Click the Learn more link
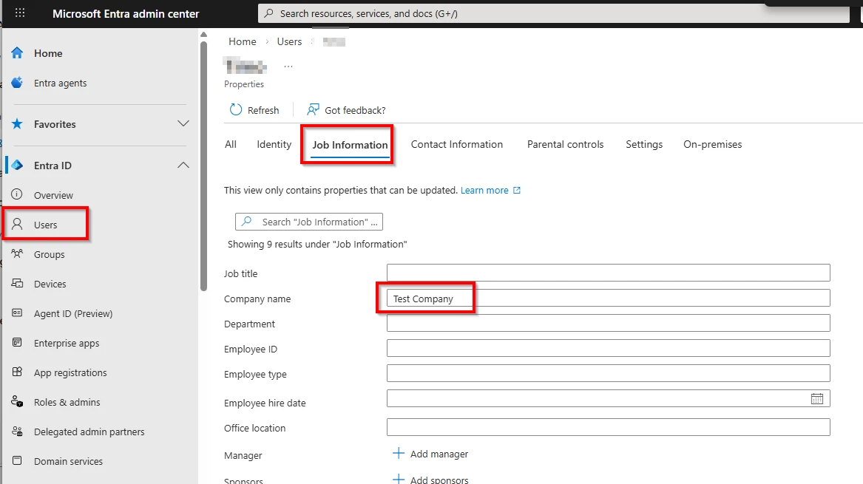The image size is (863, 484). (x=485, y=190)
